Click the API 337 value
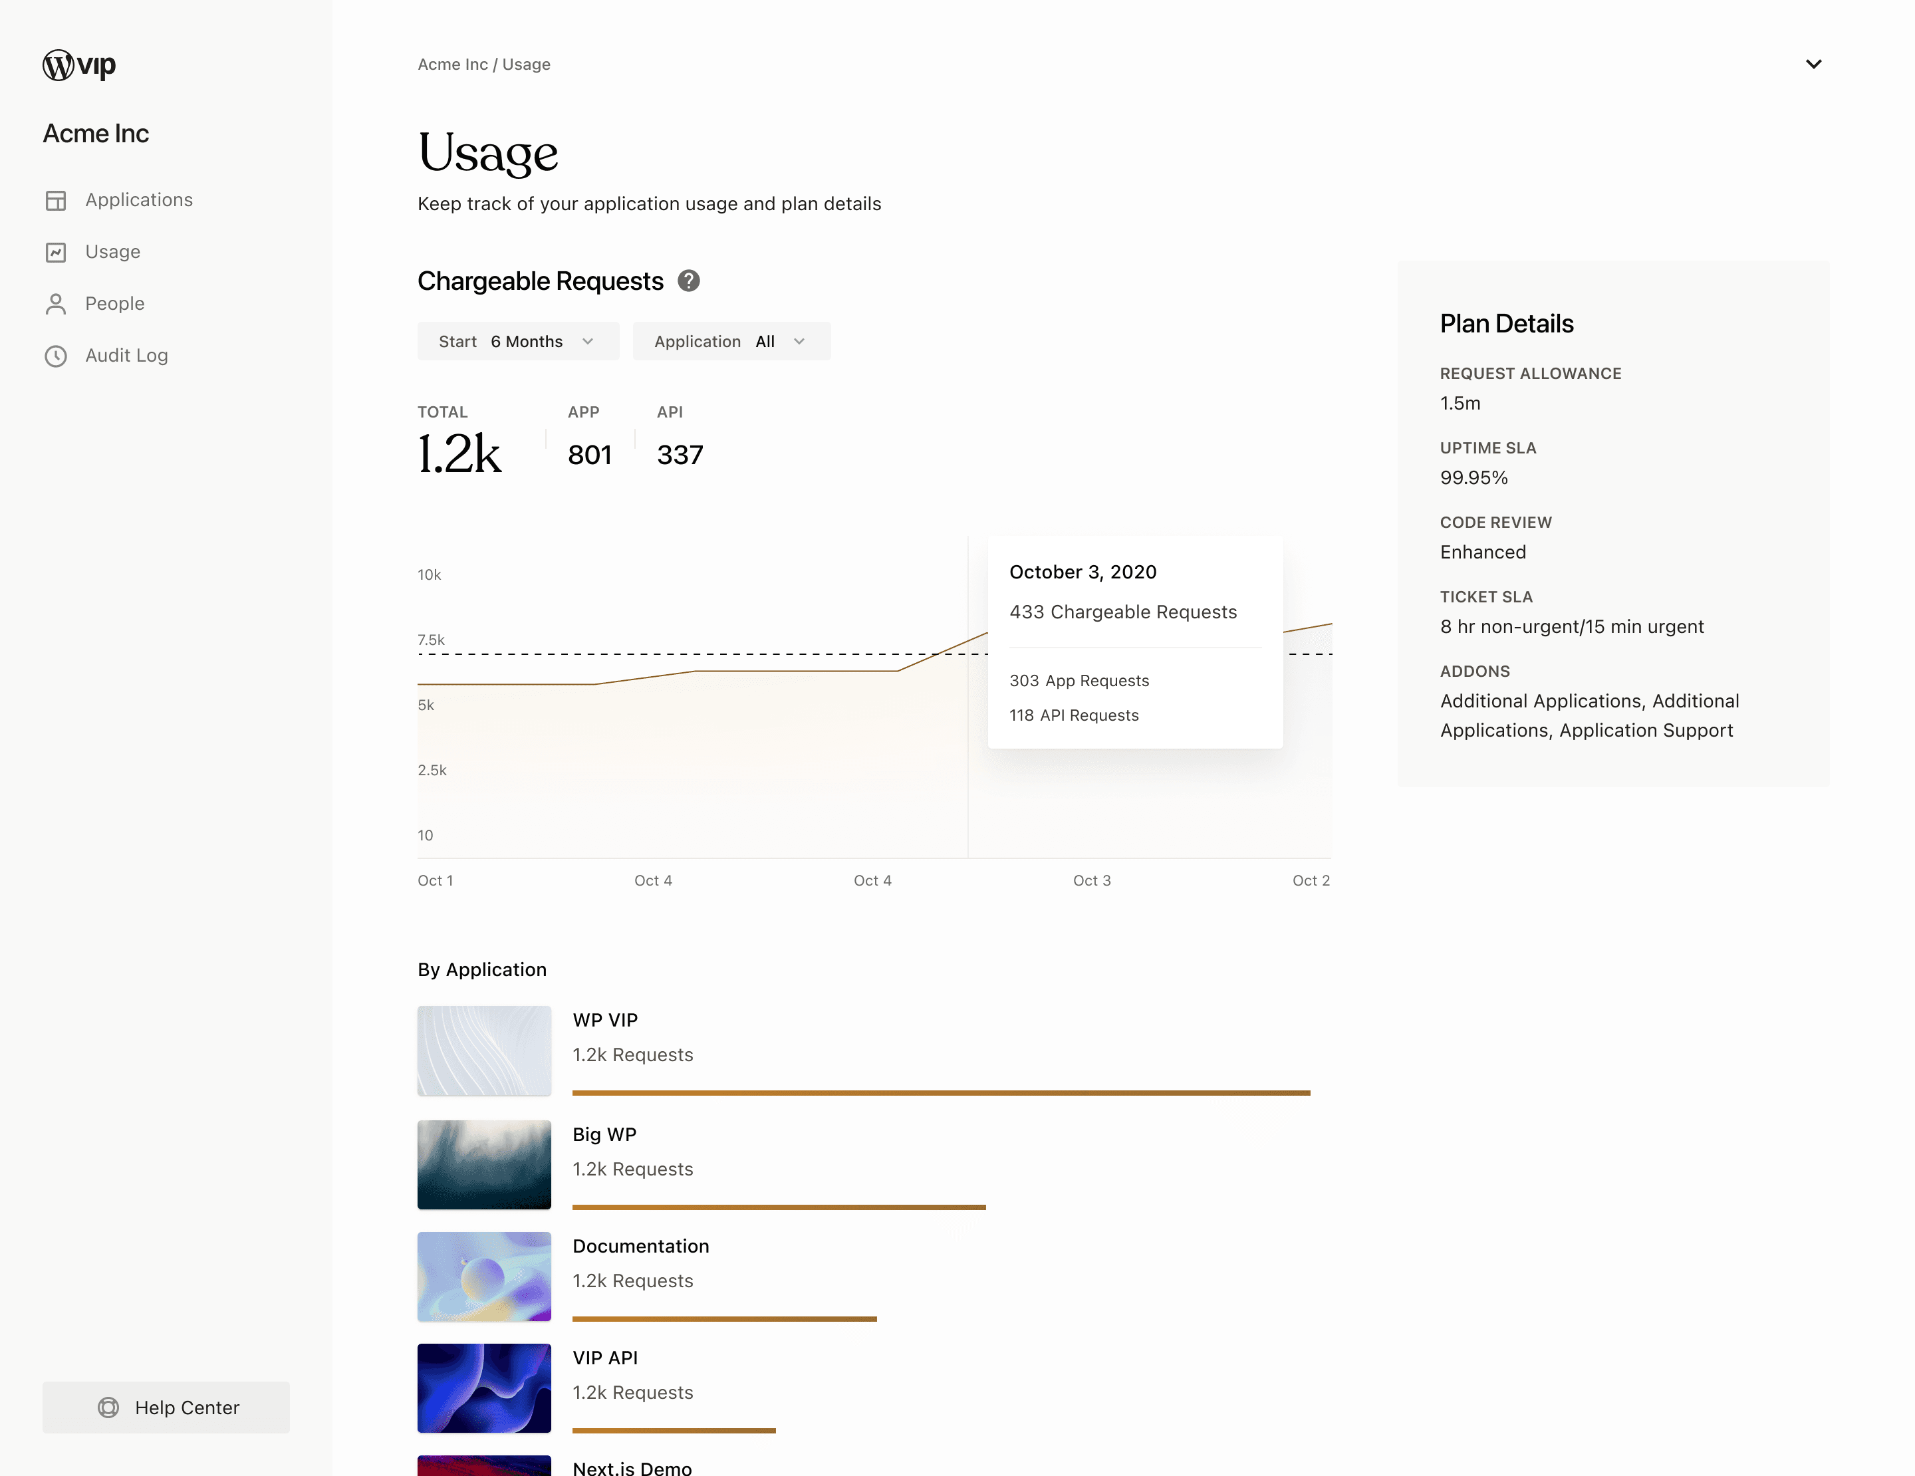The image size is (1915, 1476). click(x=680, y=455)
